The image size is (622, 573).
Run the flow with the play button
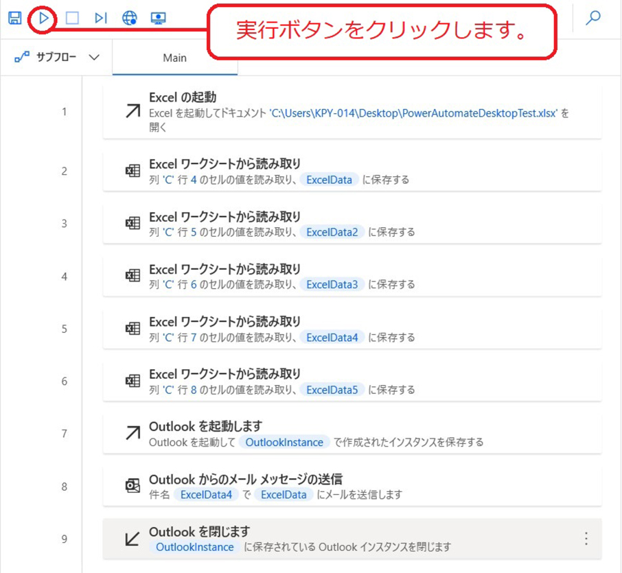pyautogui.click(x=44, y=18)
